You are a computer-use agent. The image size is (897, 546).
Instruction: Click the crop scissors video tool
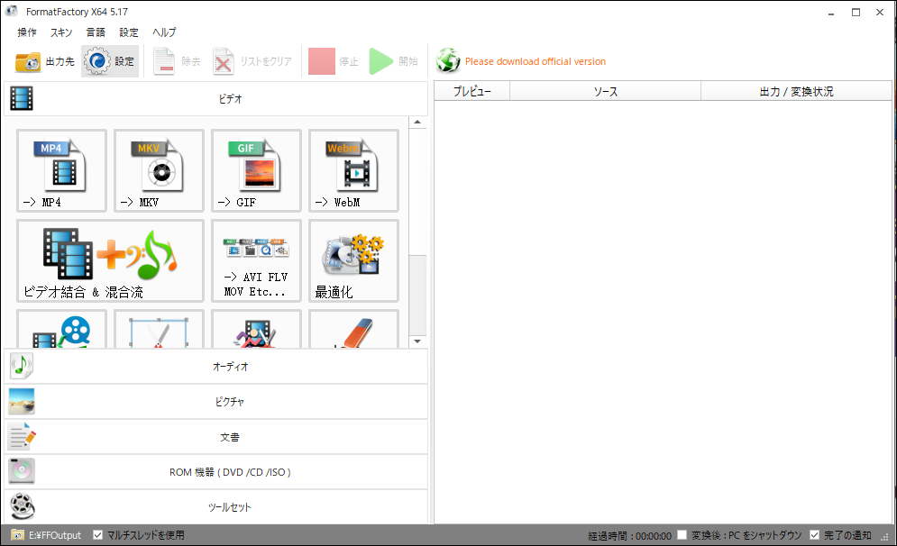pos(159,330)
